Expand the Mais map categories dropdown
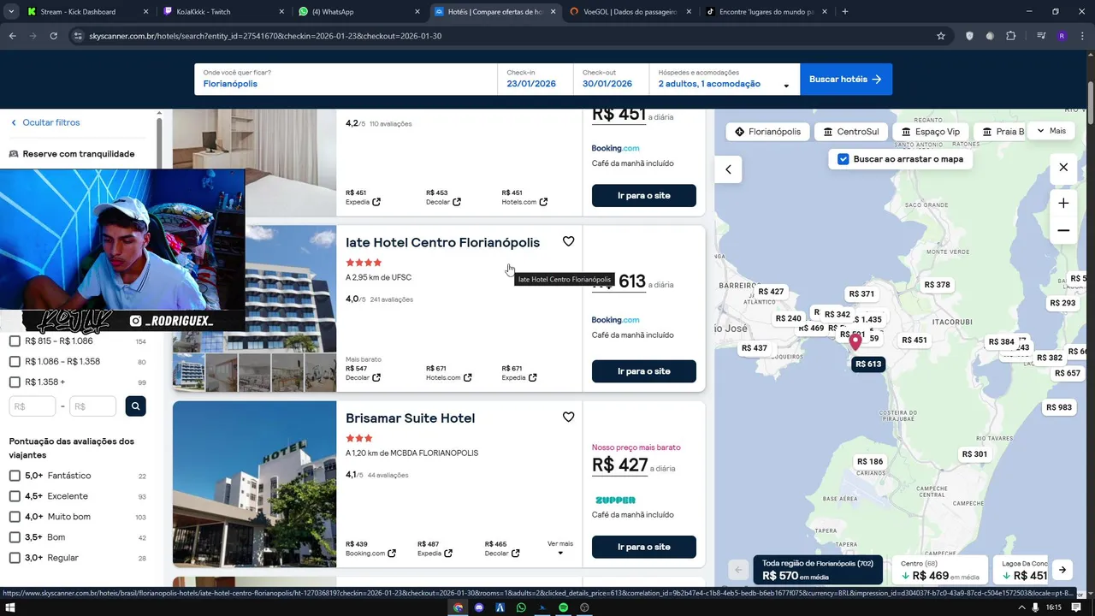1095x616 pixels. click(1051, 131)
